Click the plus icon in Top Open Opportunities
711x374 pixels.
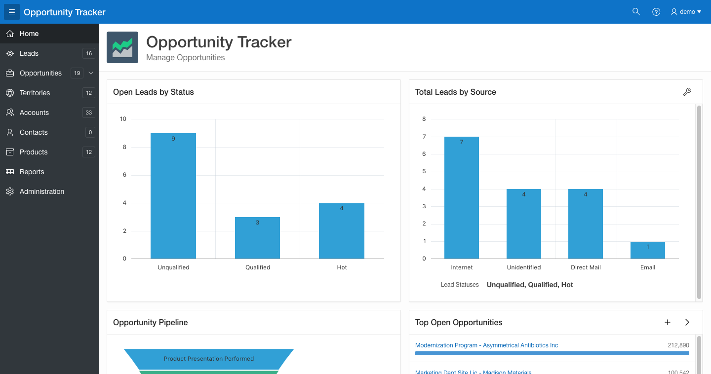(x=668, y=322)
